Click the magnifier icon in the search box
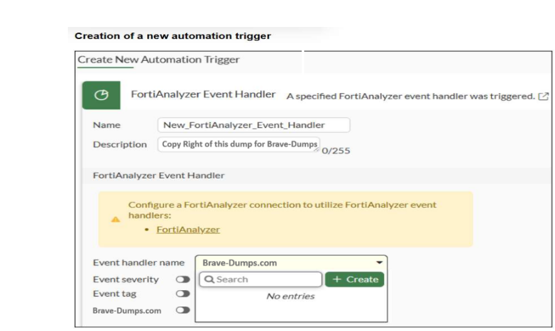Image resolution: width=555 pixels, height=331 pixels. [210, 279]
